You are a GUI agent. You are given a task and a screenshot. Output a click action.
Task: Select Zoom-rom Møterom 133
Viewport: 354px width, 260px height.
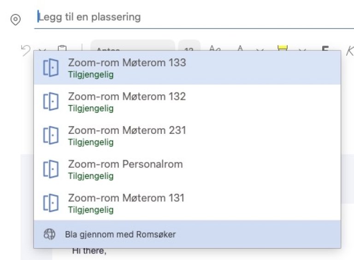(127, 67)
